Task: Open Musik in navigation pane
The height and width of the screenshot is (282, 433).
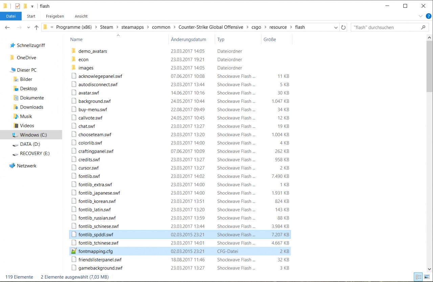Action: pos(26,116)
